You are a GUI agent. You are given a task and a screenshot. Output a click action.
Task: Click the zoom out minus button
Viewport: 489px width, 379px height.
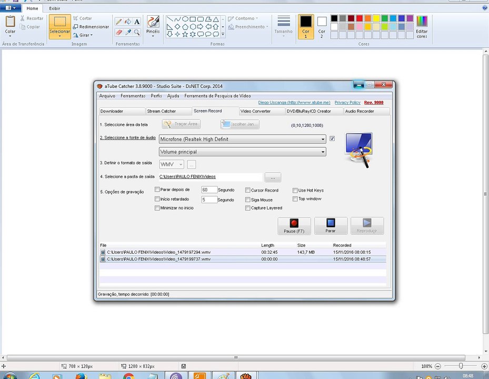[x=438, y=366]
